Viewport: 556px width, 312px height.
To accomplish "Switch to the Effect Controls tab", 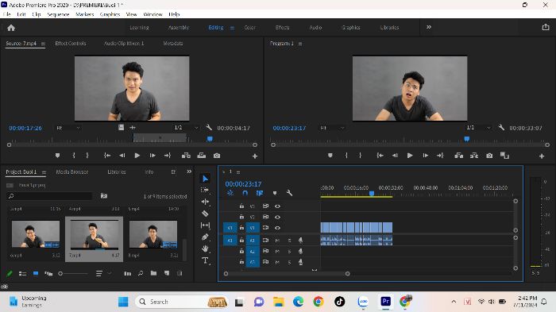I will tap(71, 43).
